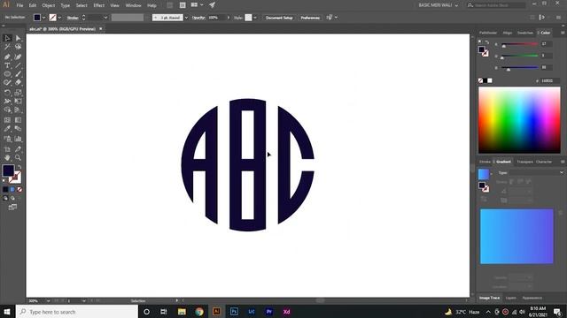Click the red channel slider
567x318 pixels.
[x=520, y=44]
